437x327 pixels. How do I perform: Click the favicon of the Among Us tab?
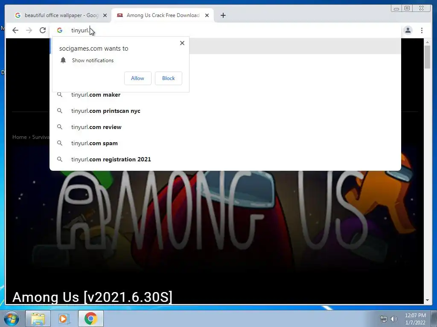coord(120,15)
